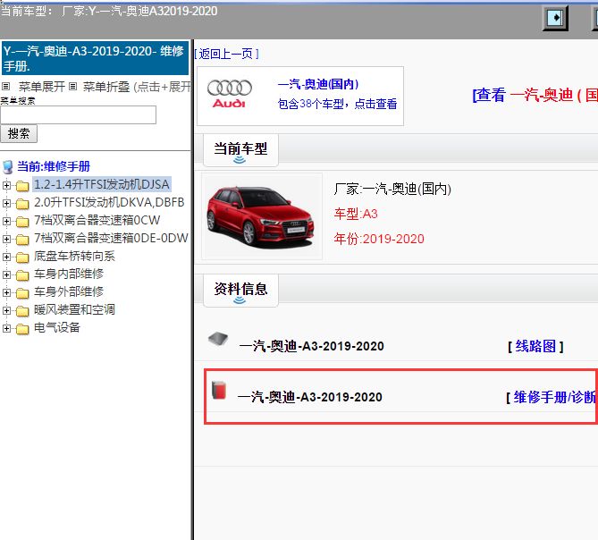Viewport: 598px width, 540px height.
Task: Open the 一汽-奥迪(国内) brand link
Action: [318, 84]
